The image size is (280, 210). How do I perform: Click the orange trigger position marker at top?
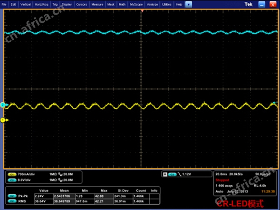point(142,11)
